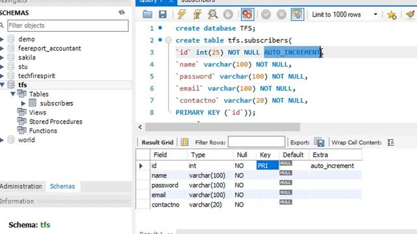Toggle Wrap Cell Content icon
Viewport: 417px width, 234px height.
[x=390, y=142]
